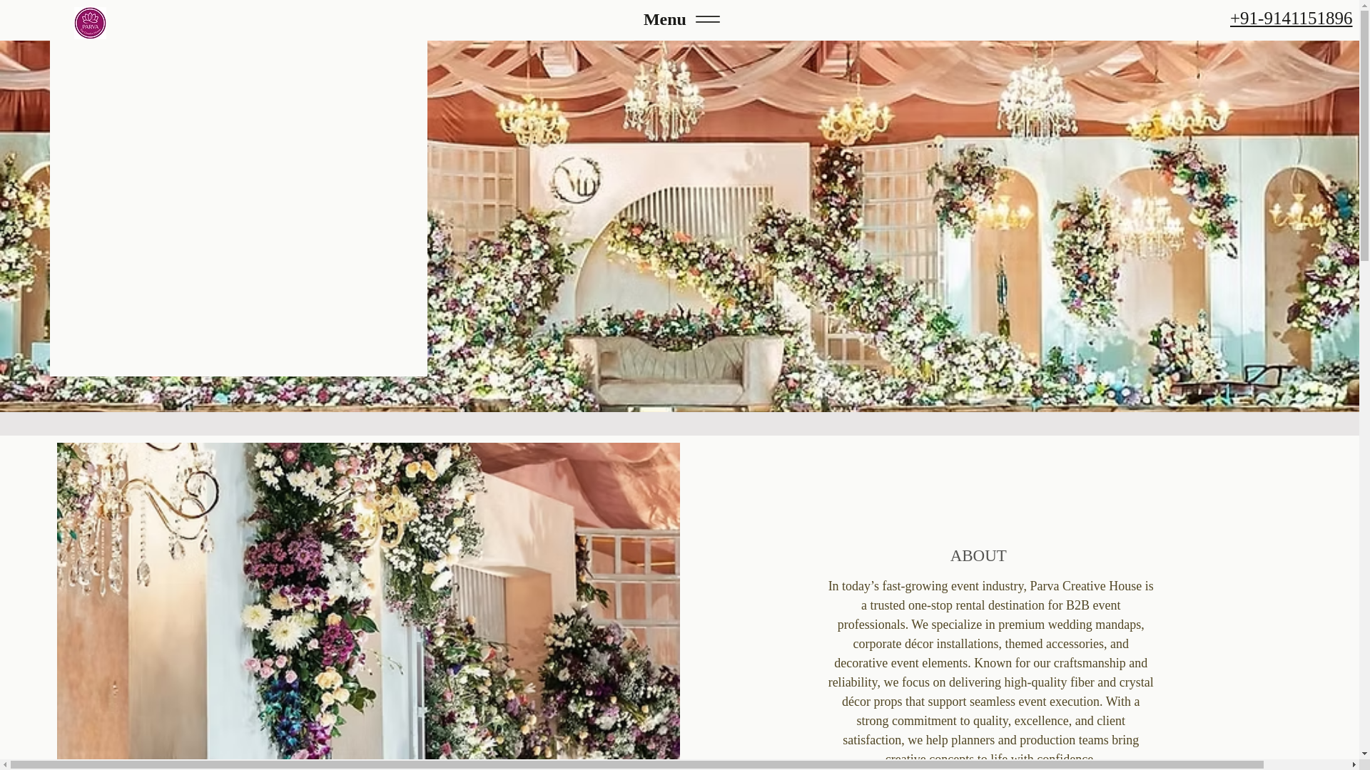The height and width of the screenshot is (770, 1370).
Task: Click the horizontal scrollbar right arrow
Action: 1354,765
